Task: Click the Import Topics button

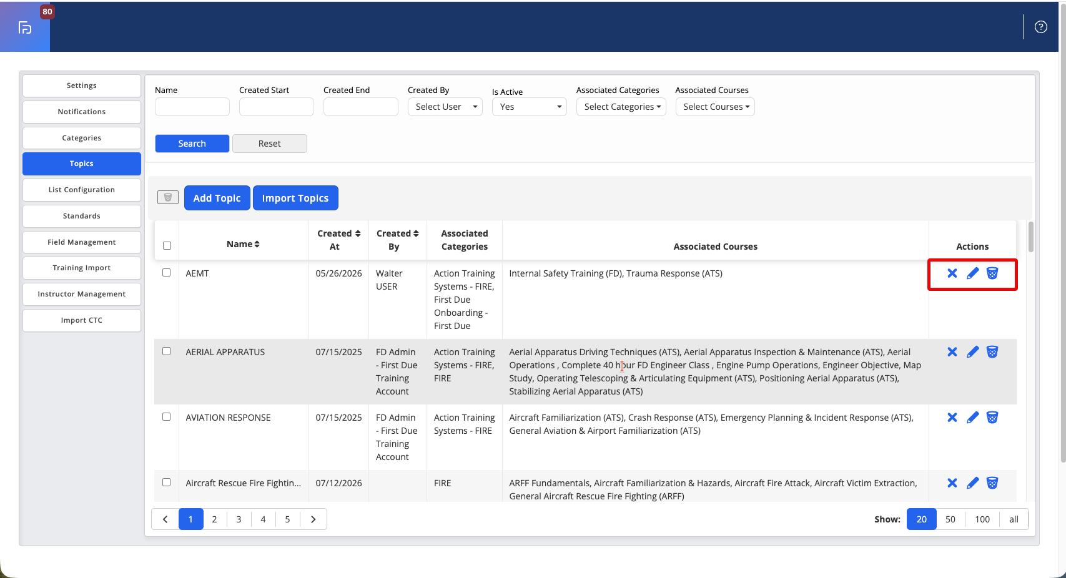Action: [x=295, y=198]
